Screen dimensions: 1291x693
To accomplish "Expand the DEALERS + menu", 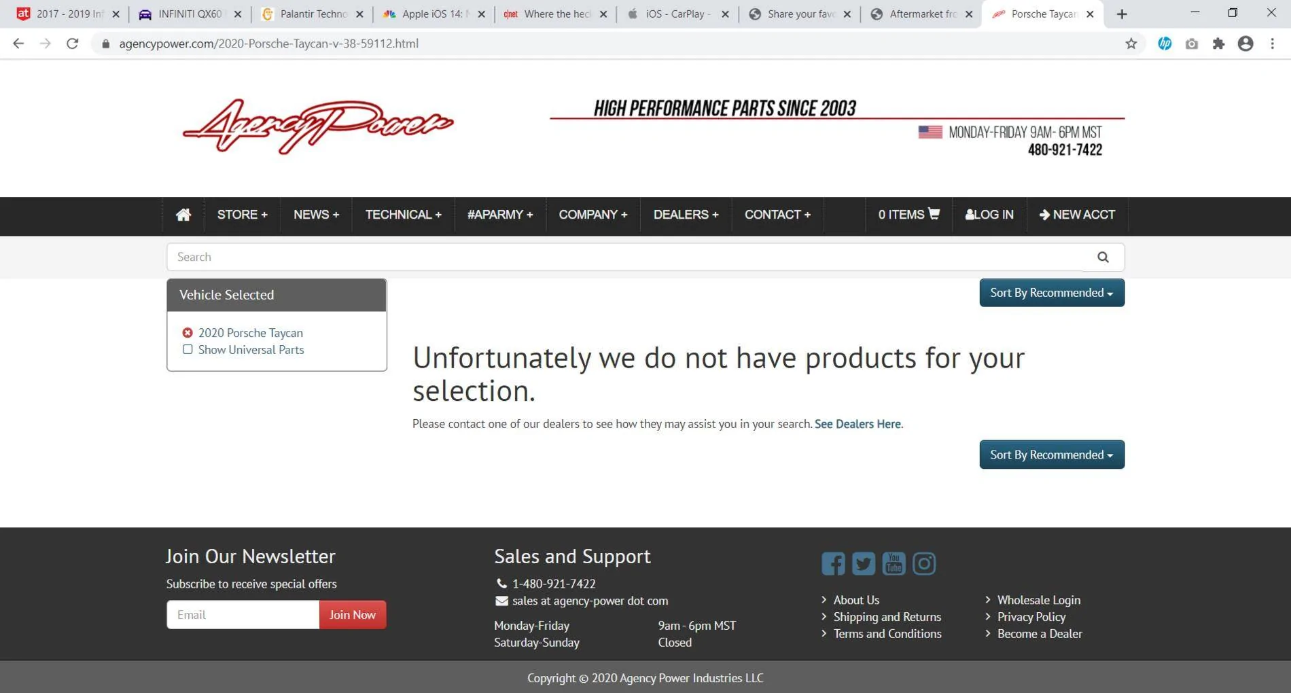I will (686, 215).
